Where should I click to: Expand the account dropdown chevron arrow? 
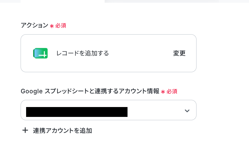point(187,111)
